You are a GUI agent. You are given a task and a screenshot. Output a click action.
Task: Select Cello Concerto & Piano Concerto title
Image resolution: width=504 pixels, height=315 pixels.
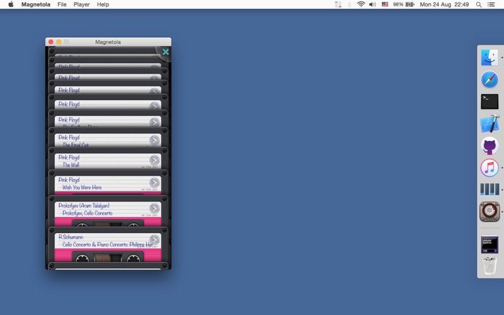[x=107, y=244]
